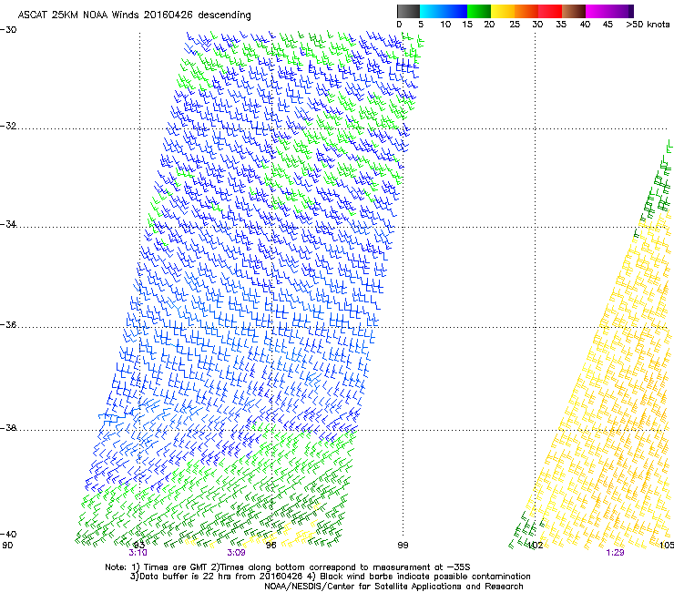
Task: Select the '-36' latitude label
Action: pos(8,324)
